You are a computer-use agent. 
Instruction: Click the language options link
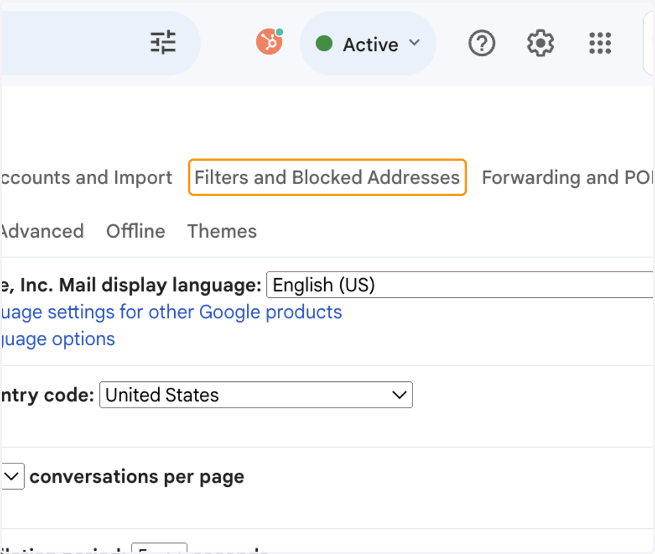coord(57,339)
